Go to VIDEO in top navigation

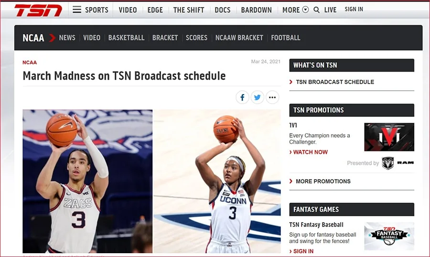point(128,10)
